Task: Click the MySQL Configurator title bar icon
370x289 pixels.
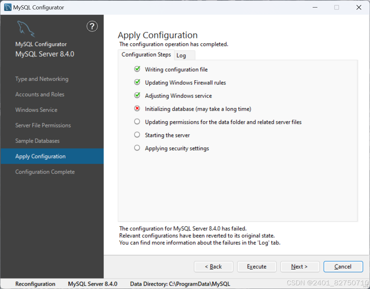Action: (x=8, y=7)
